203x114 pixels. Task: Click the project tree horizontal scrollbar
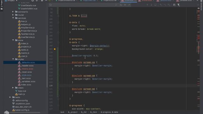(x=25, y=113)
